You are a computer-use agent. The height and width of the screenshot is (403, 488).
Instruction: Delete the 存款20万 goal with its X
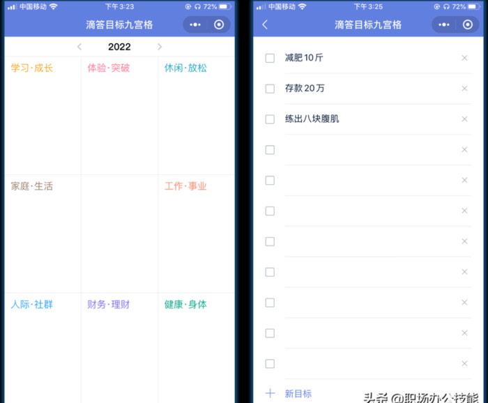(x=464, y=89)
